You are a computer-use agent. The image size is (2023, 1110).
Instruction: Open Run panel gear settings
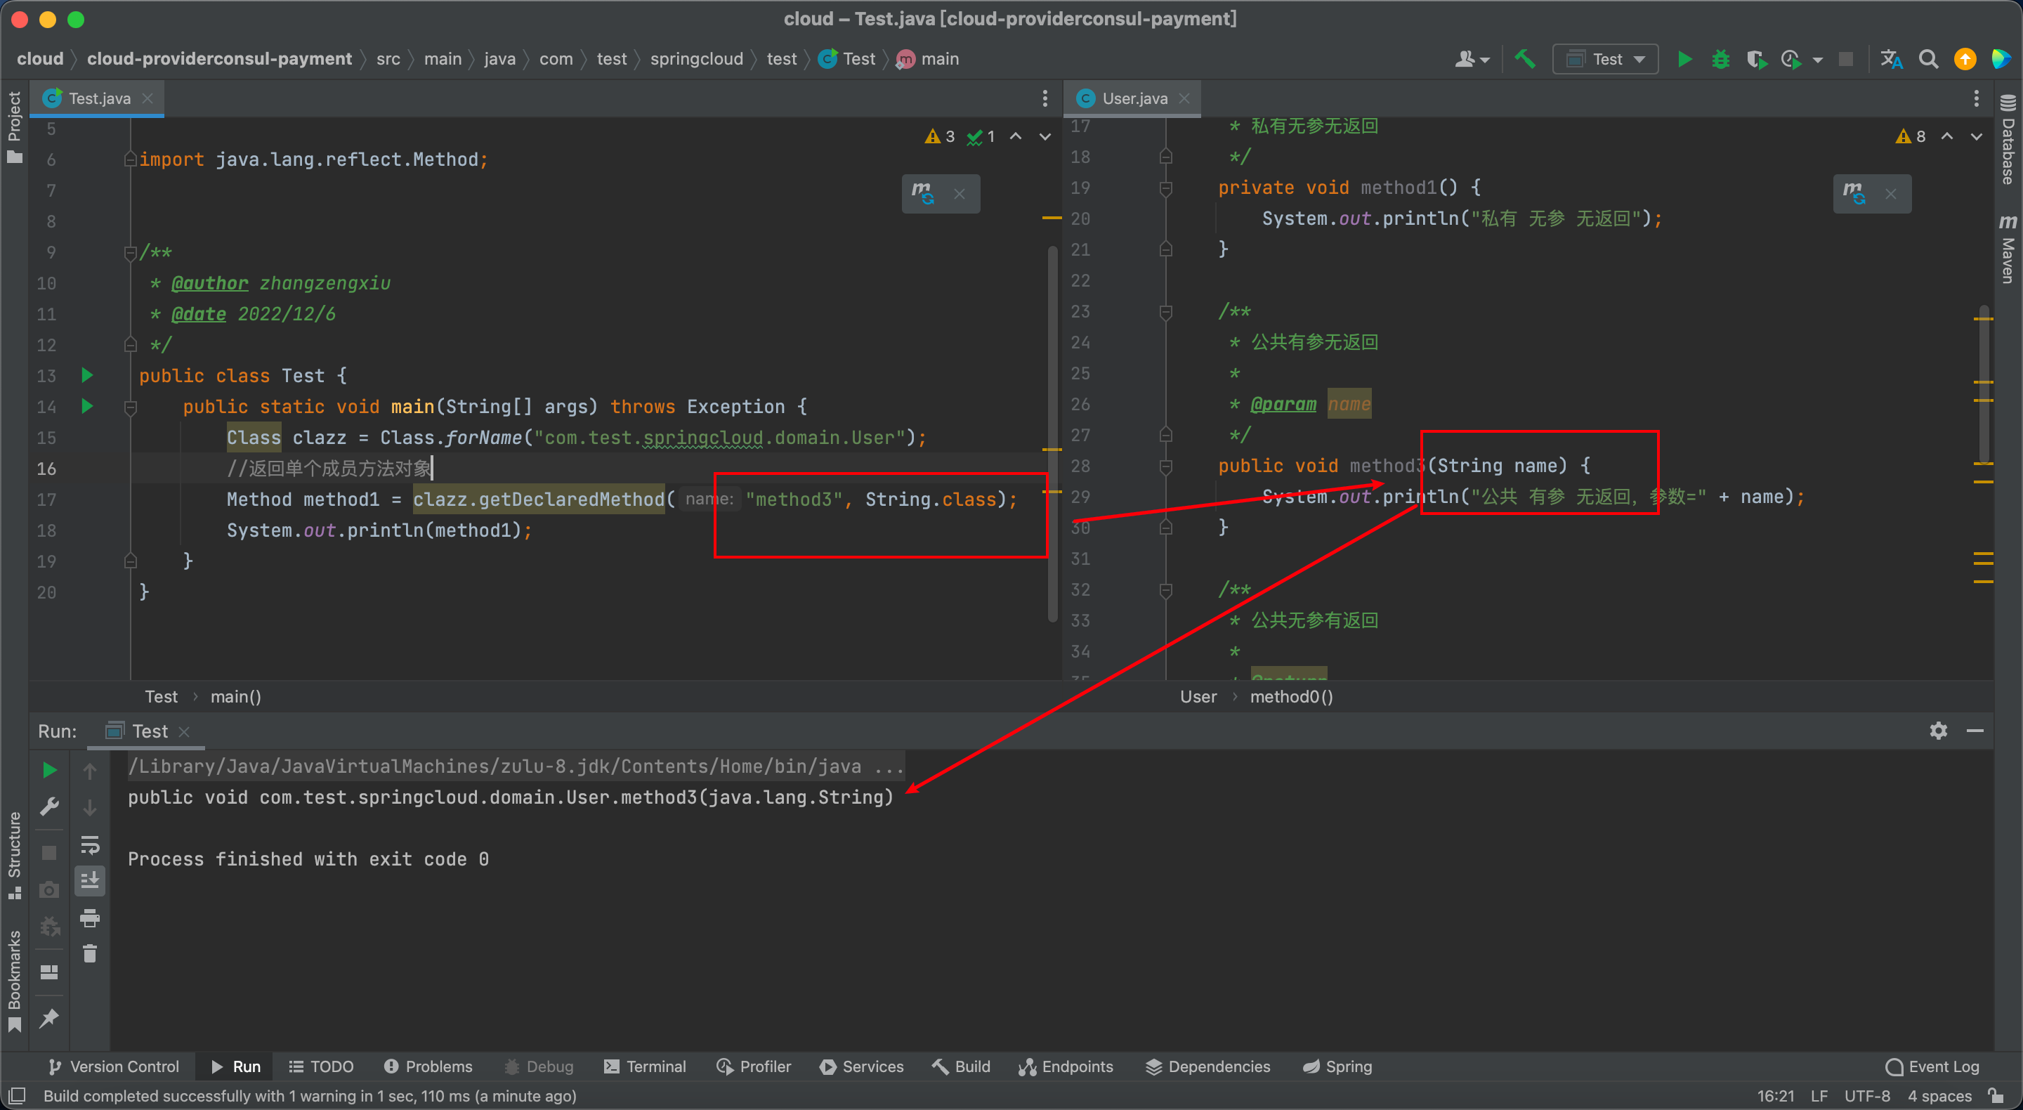(x=1937, y=731)
